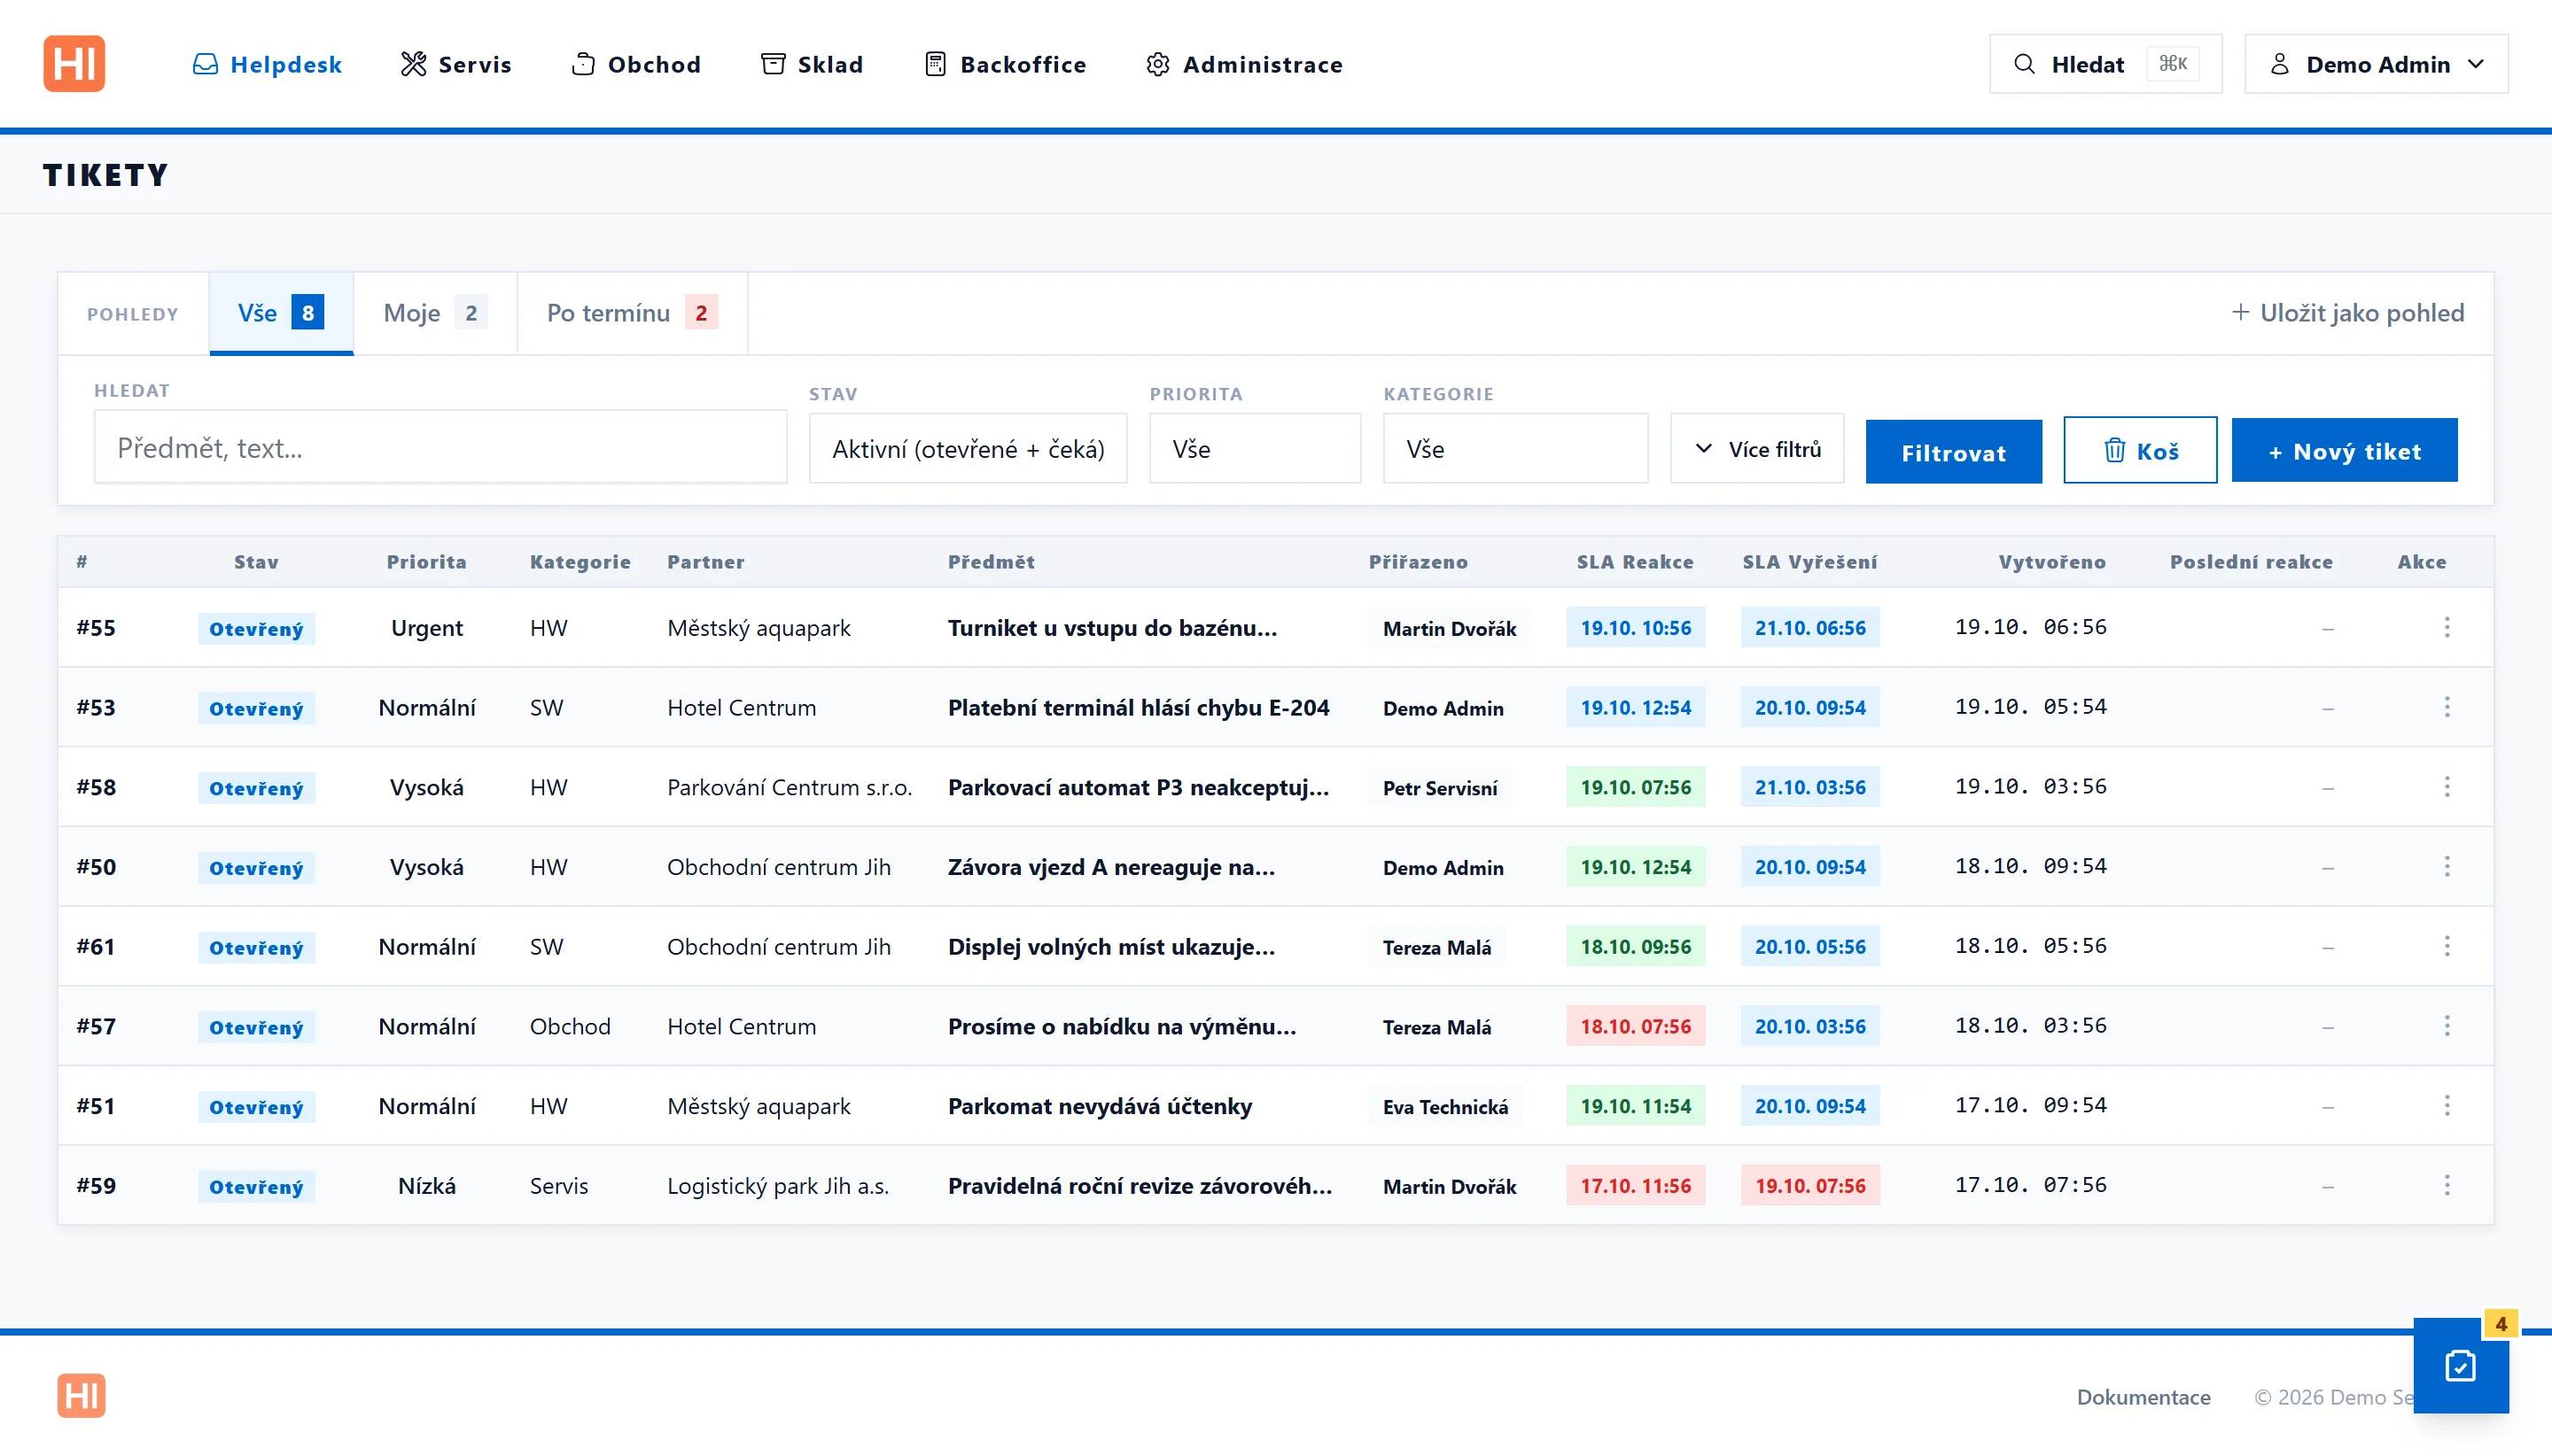
Task: Open the Kategorie filter dropdown
Action: [x=1515, y=449]
